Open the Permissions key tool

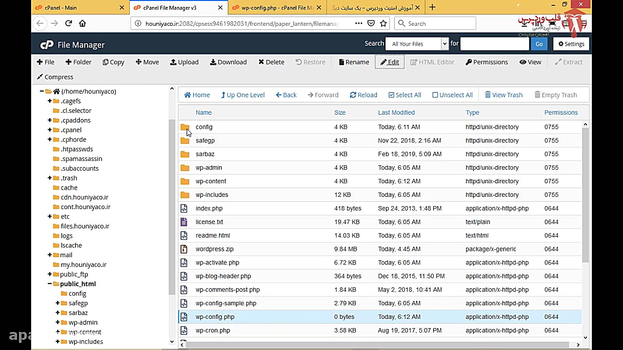pyautogui.click(x=486, y=62)
